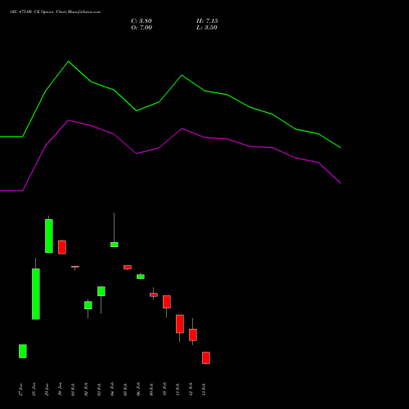The height and width of the screenshot is (409, 409).
Task: Select the green candle with long wick above 04 Feb
Action: (115, 245)
